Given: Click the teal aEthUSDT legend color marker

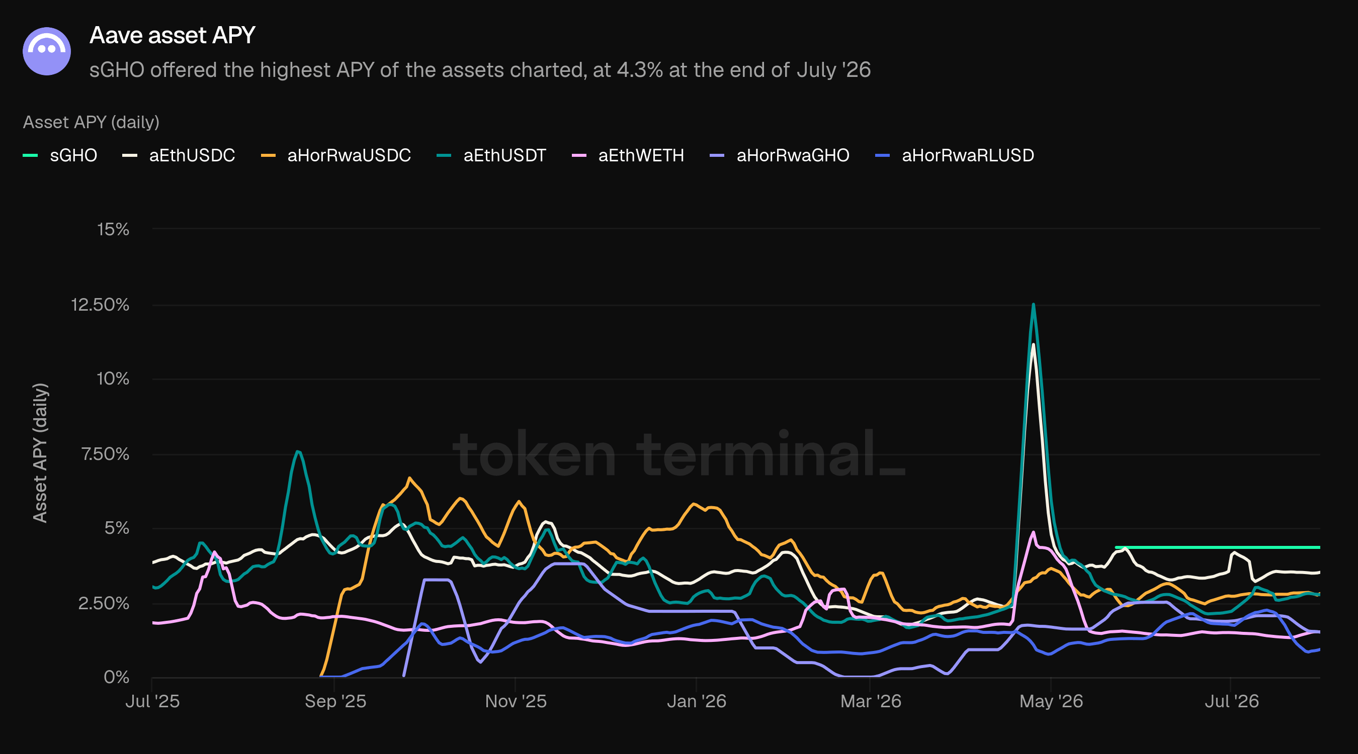Looking at the screenshot, I should point(444,155).
